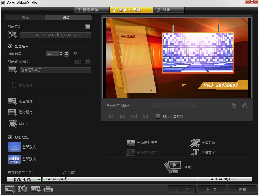Screen dimensions: 259x196
Task: Click the background music note icon
Action: click(x=12, y=35)
